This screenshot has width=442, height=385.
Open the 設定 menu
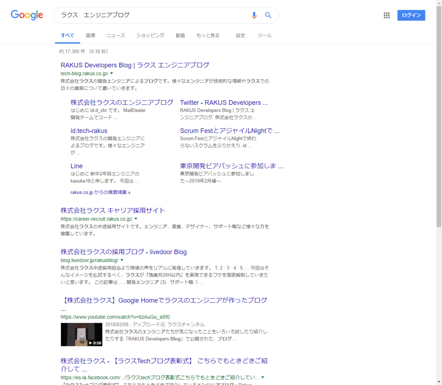[x=240, y=35]
